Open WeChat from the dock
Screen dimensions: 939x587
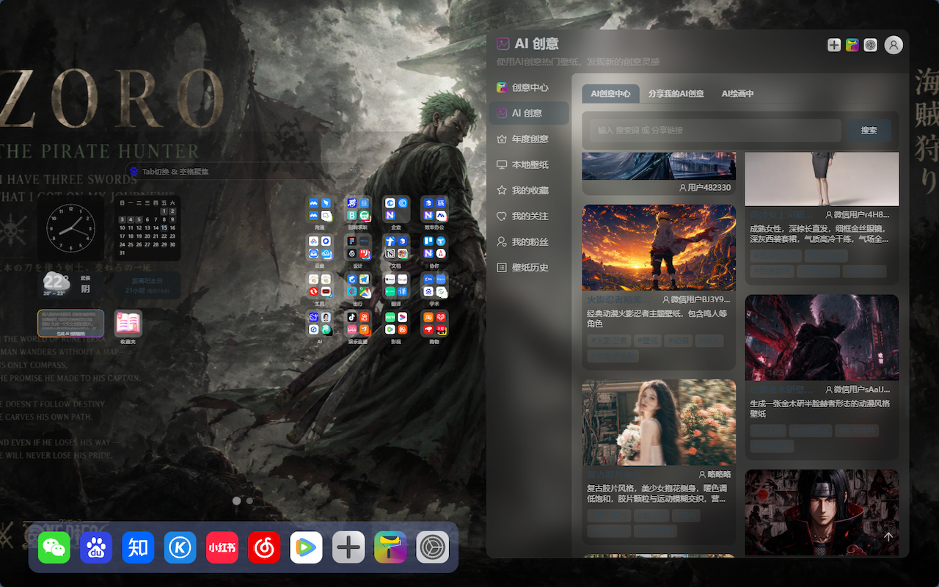(54, 547)
